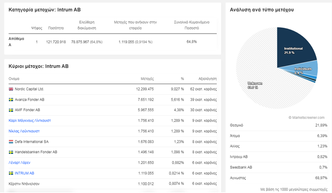Select the Individuals slice in the pie chart
This screenshot has height=193, width=332.
[x=309, y=68]
